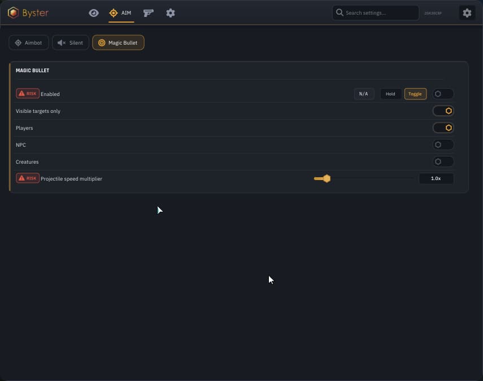Click the Projectile speed multiplier slider handle

pyautogui.click(x=327, y=178)
